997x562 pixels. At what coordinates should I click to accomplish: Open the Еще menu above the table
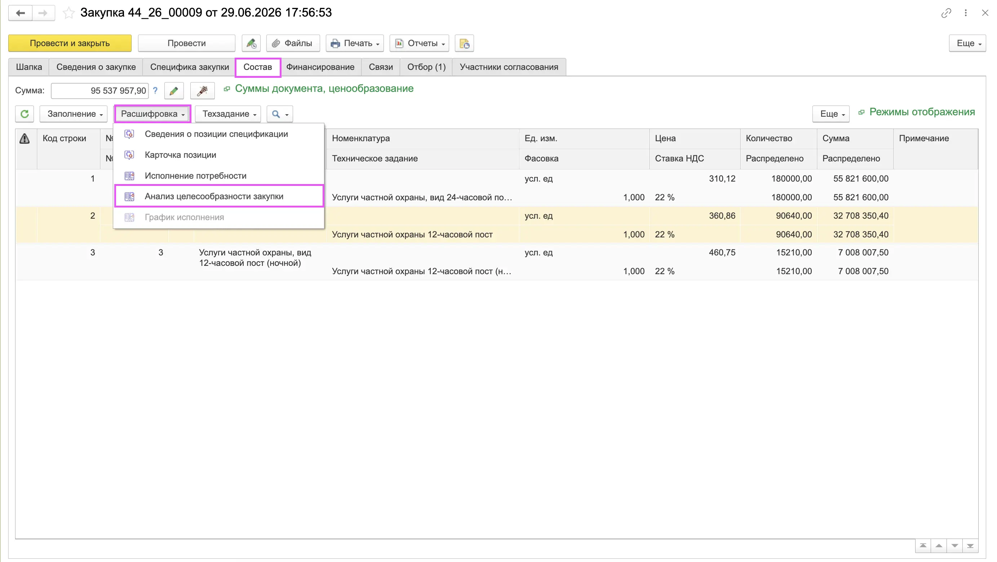pos(830,114)
